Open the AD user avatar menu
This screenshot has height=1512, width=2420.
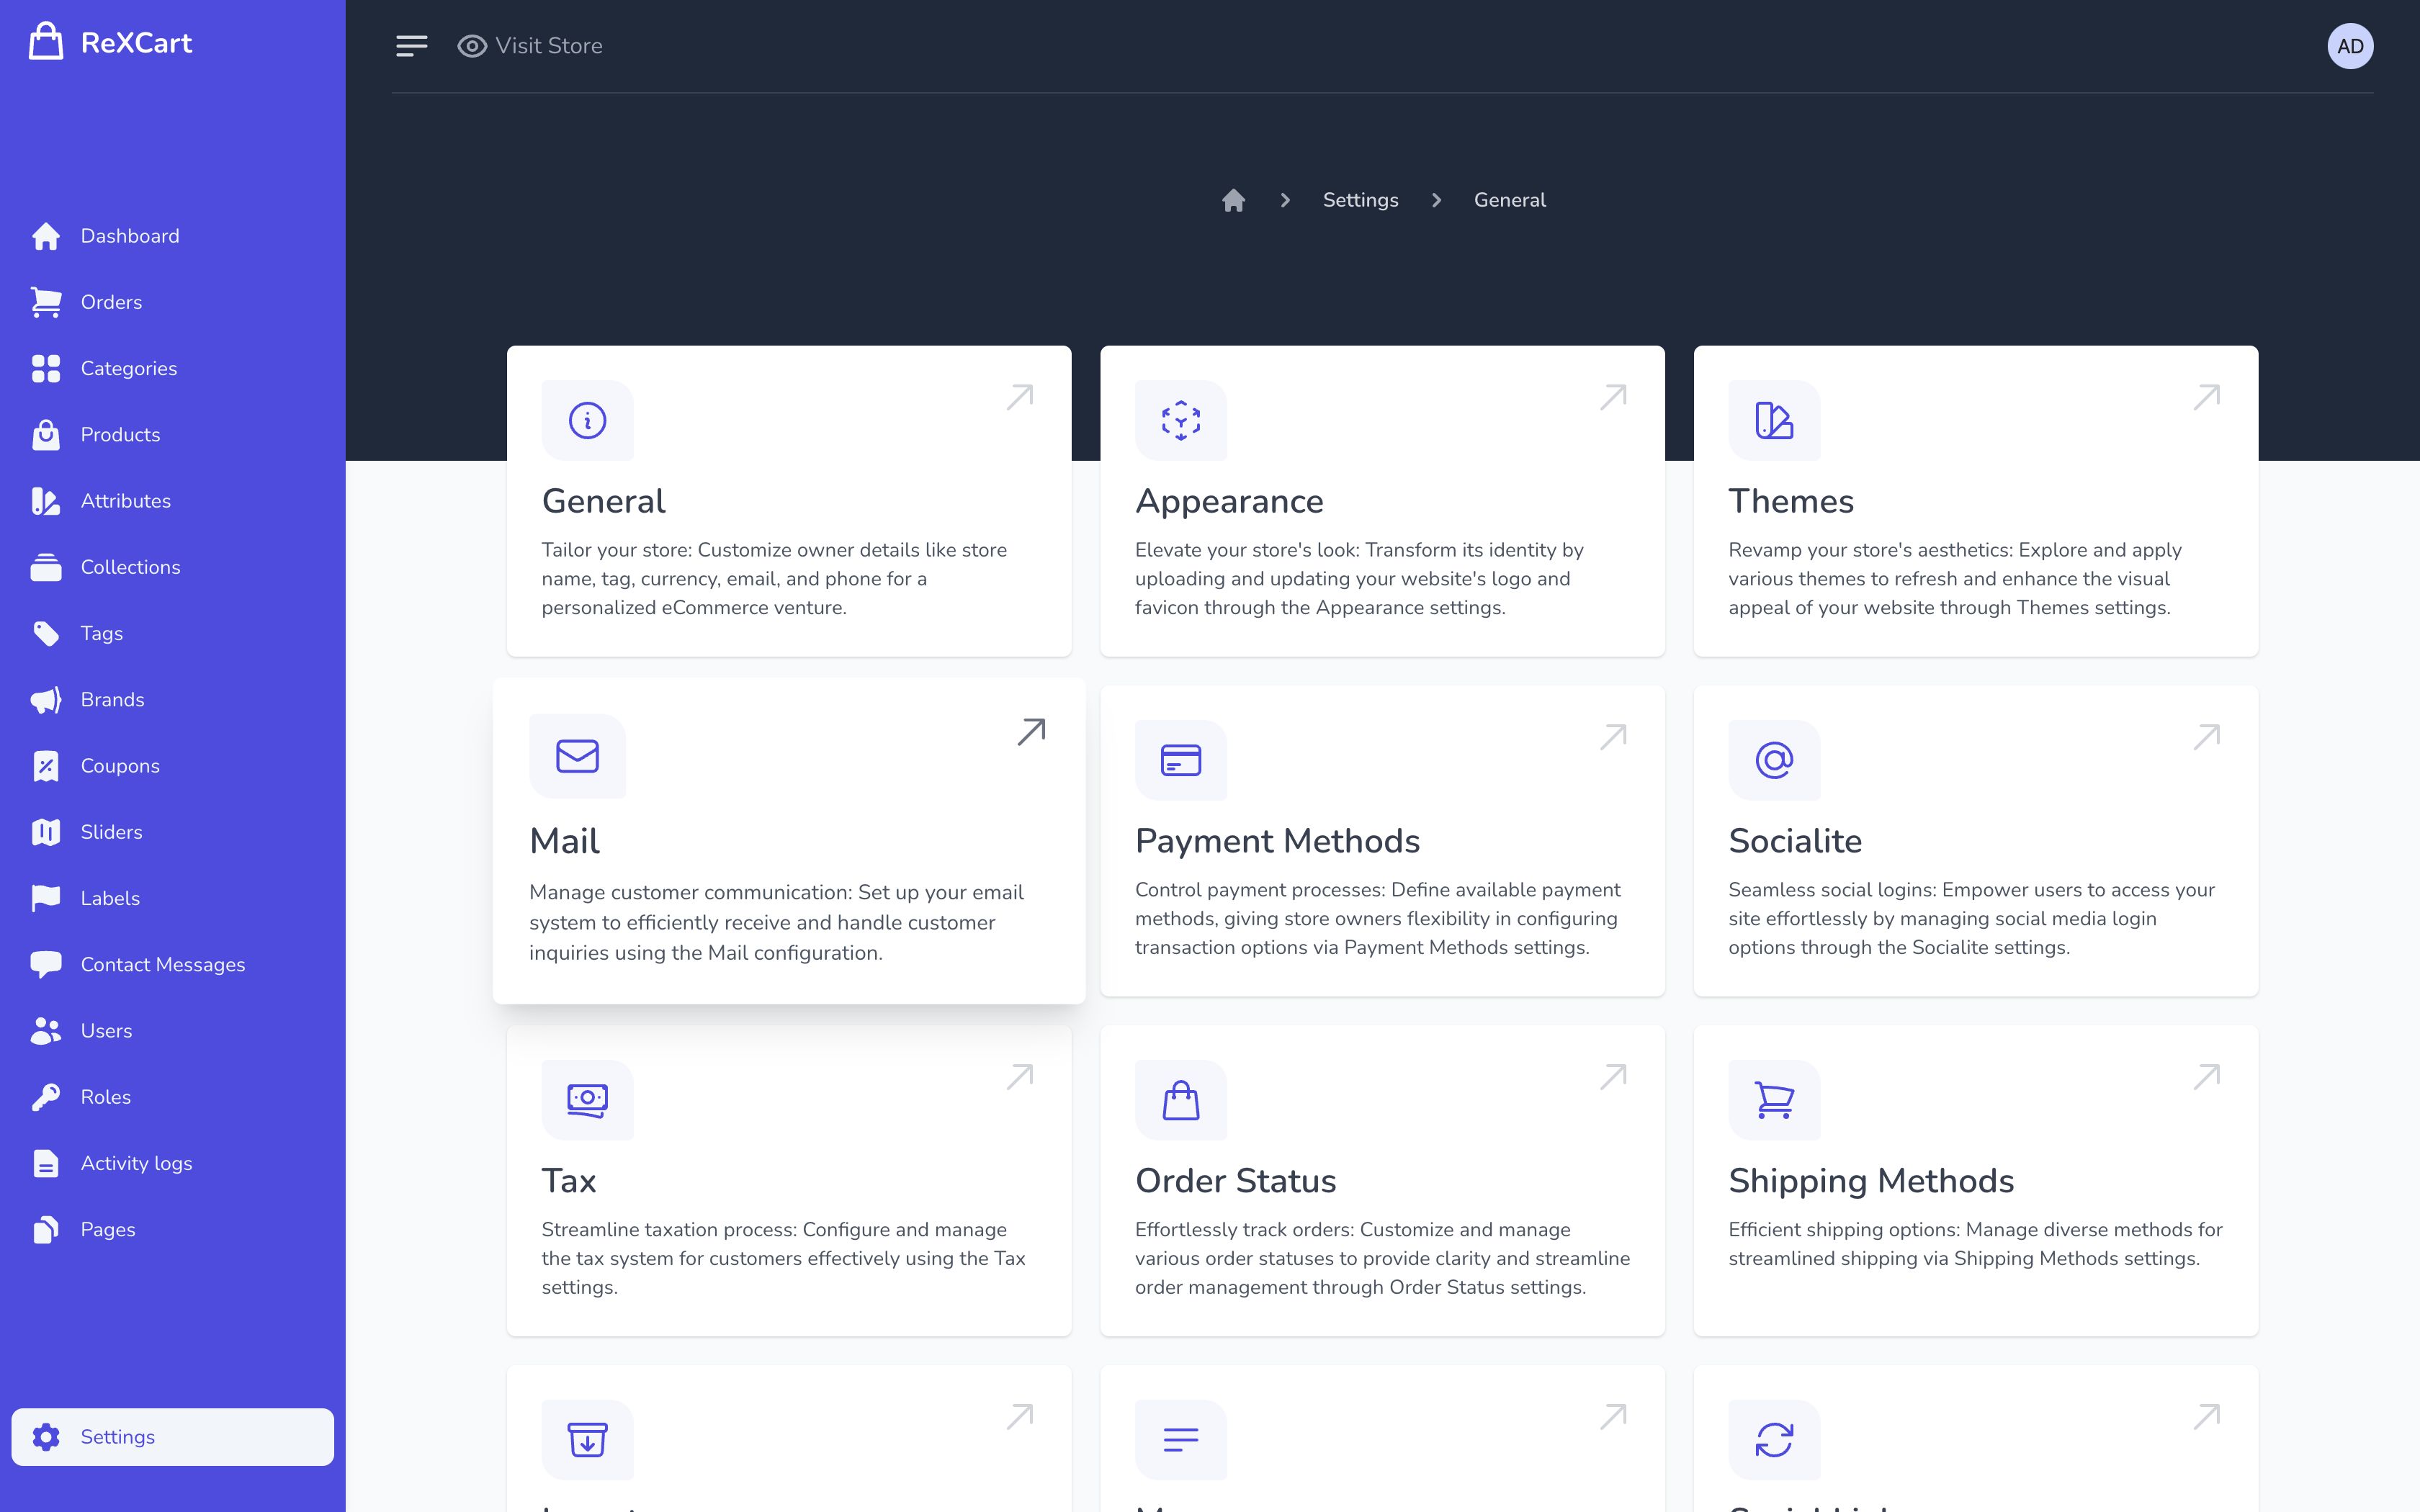click(2349, 46)
